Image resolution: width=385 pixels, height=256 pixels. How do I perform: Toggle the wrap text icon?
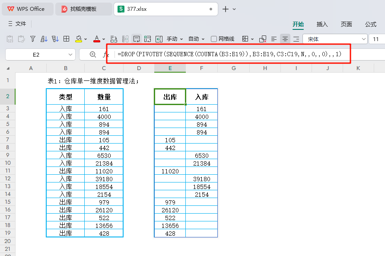(137, 39)
